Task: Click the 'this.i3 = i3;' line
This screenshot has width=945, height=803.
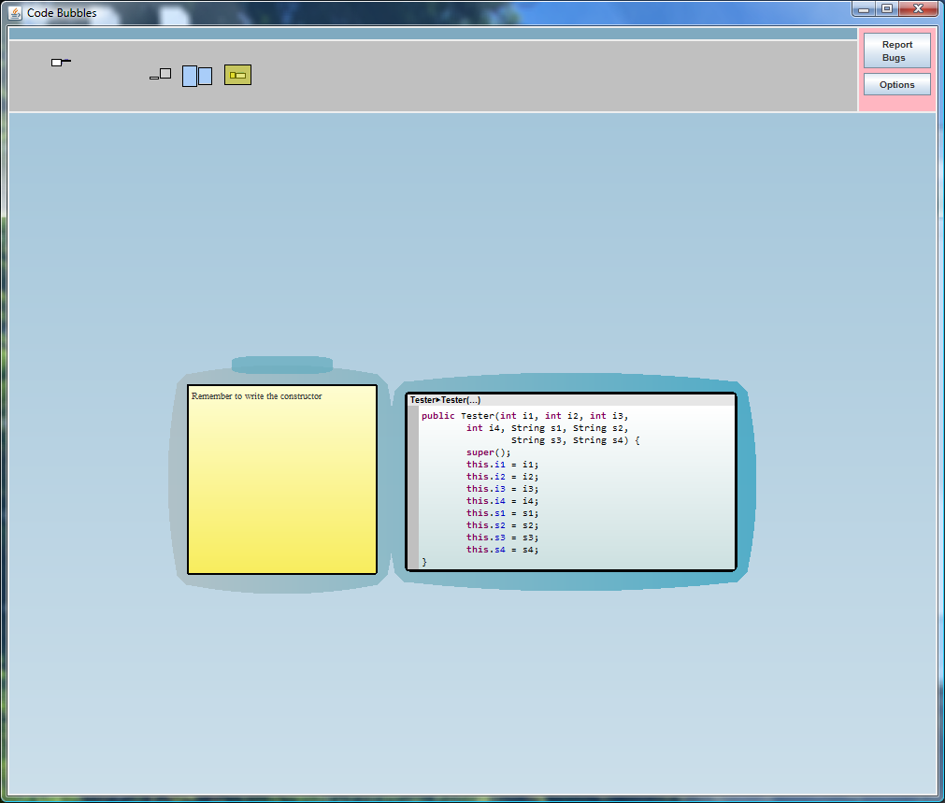Action: (502, 488)
